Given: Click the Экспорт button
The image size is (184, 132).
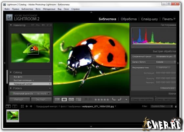Looking at the screenshot, I should (41, 99).
